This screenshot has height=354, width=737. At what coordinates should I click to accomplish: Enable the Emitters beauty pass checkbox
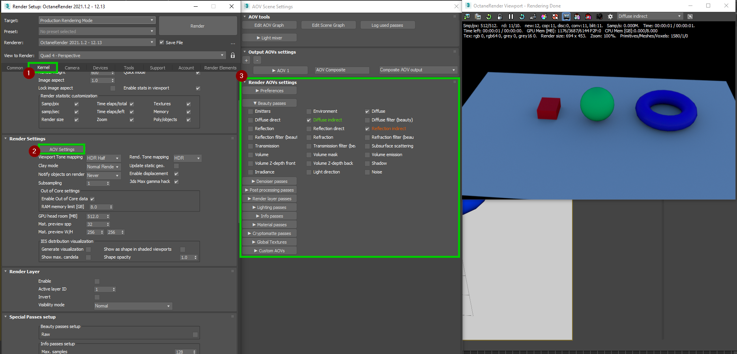[x=251, y=112]
